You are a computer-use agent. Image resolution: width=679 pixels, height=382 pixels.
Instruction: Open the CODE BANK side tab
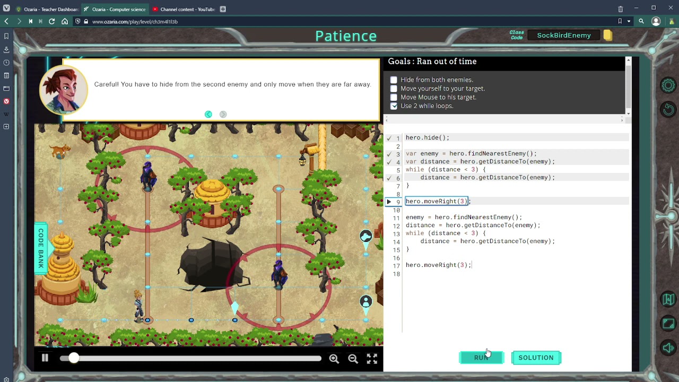point(41,248)
